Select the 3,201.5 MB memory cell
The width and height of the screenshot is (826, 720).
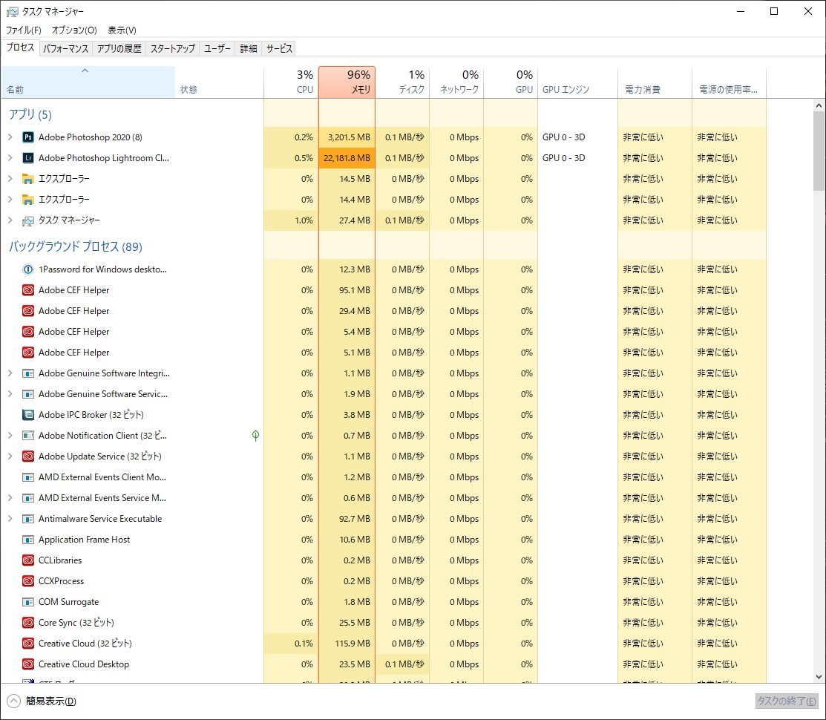point(347,137)
